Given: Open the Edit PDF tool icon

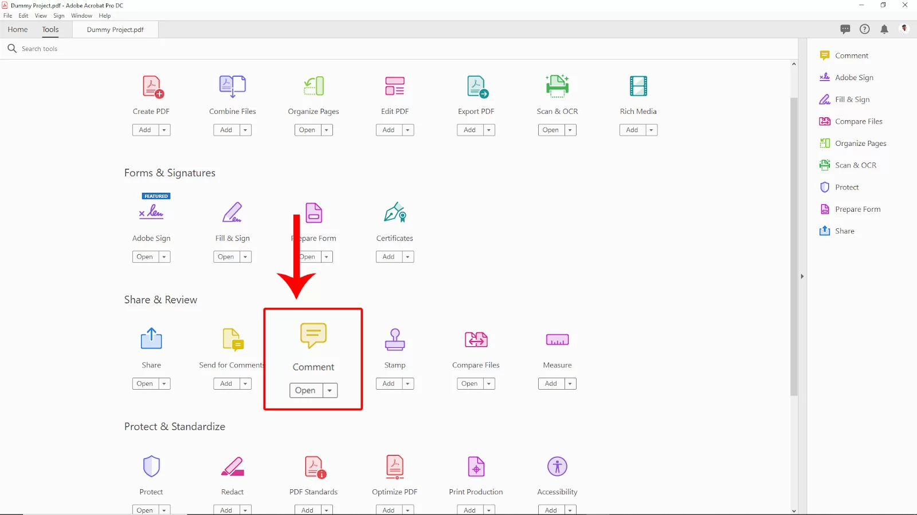Looking at the screenshot, I should click(x=395, y=86).
